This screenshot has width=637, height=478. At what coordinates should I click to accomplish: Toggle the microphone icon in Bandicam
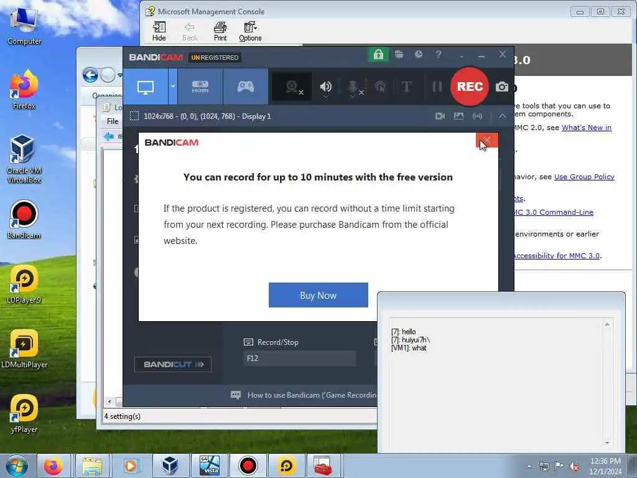click(354, 87)
